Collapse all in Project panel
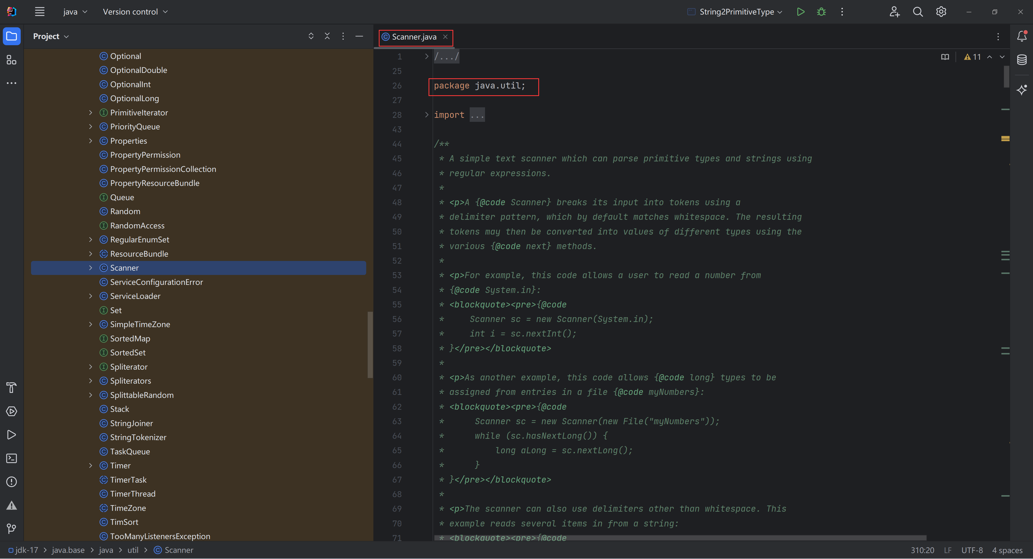The height and width of the screenshot is (559, 1033). pyautogui.click(x=327, y=36)
